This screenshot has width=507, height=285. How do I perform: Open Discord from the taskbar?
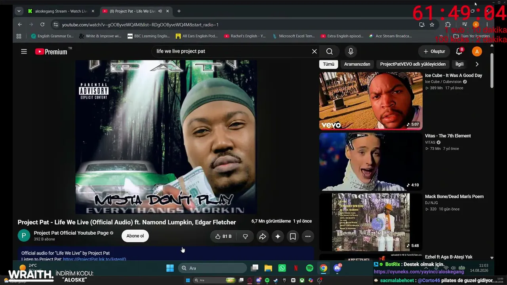point(337,268)
